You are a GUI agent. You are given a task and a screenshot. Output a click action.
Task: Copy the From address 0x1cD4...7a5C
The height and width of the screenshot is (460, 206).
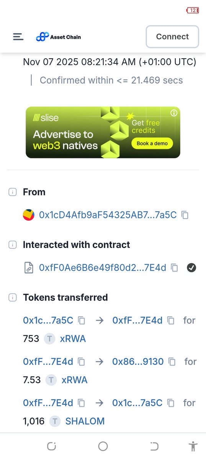[x=185, y=215]
